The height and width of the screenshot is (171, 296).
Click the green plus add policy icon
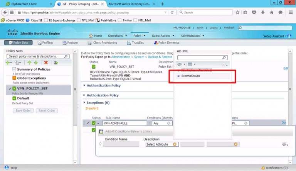point(8,63)
